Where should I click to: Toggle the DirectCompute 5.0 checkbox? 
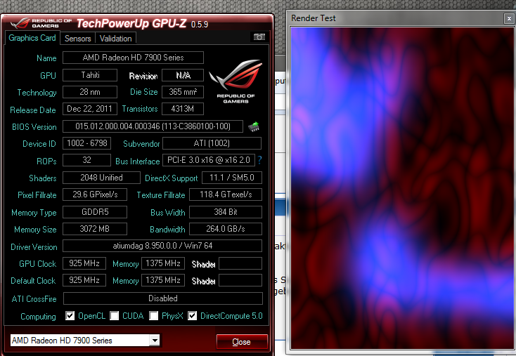[192, 316]
